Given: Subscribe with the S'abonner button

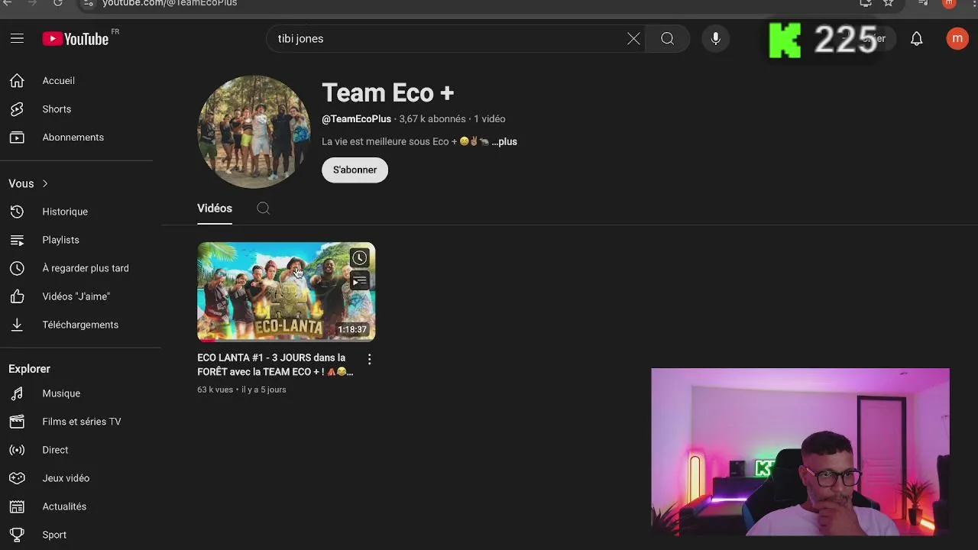Looking at the screenshot, I should click(x=355, y=170).
